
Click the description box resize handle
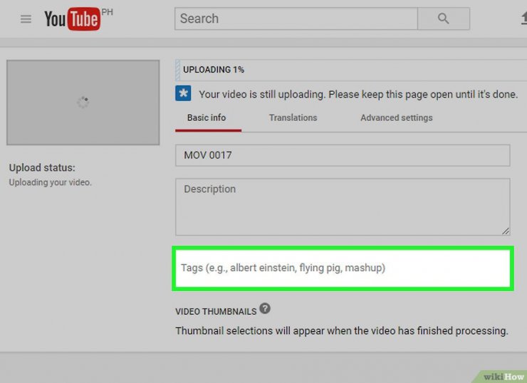[506, 231]
